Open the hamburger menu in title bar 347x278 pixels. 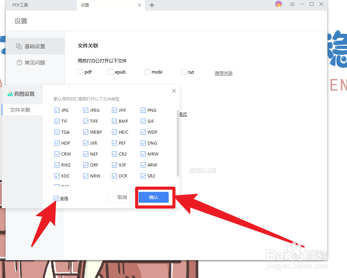pos(292,4)
